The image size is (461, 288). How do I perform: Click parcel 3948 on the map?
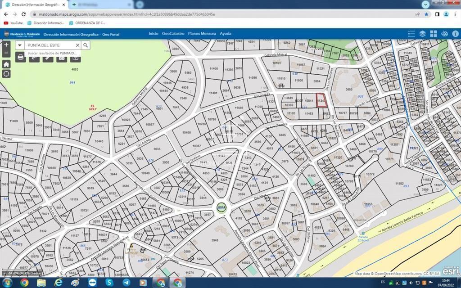pos(215,240)
